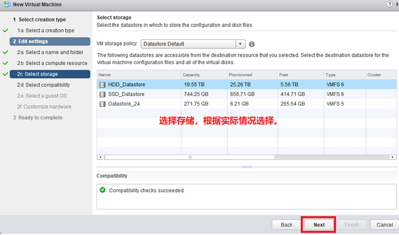
Task: Click the New Virtual Machine title icon
Action: click(x=7, y=4)
